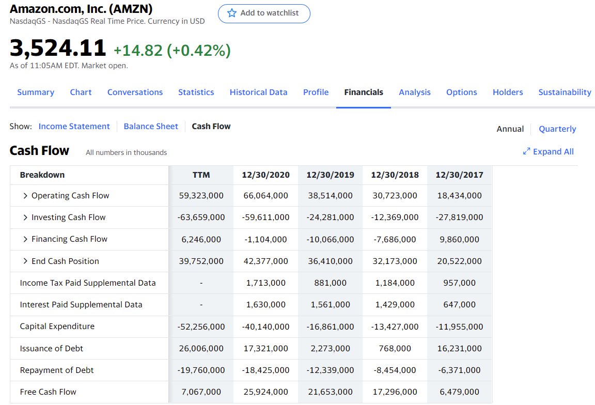Open the Historical Data tab
Screen dimensions: 595x405
258,92
